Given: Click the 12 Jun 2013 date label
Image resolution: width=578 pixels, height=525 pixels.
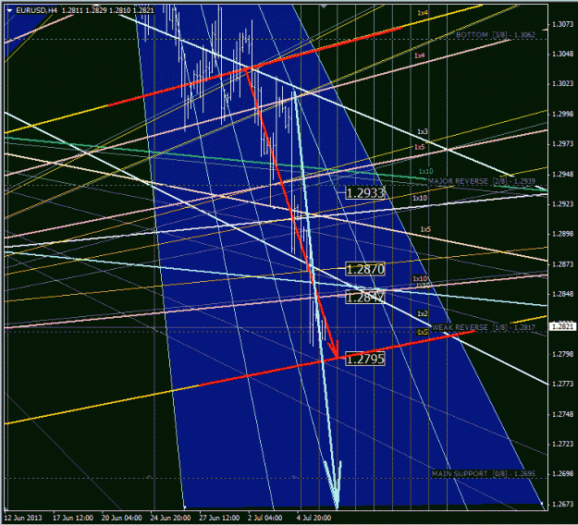Looking at the screenshot, I should (23, 518).
